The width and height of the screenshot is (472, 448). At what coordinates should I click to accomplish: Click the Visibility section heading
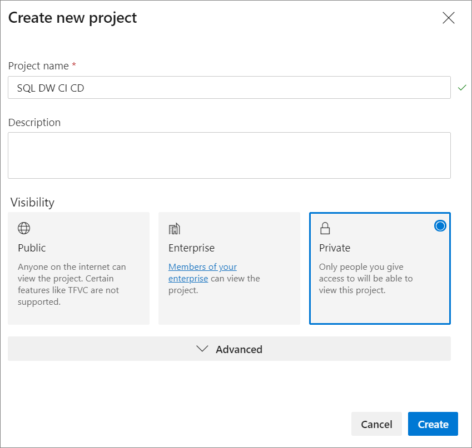pos(32,203)
